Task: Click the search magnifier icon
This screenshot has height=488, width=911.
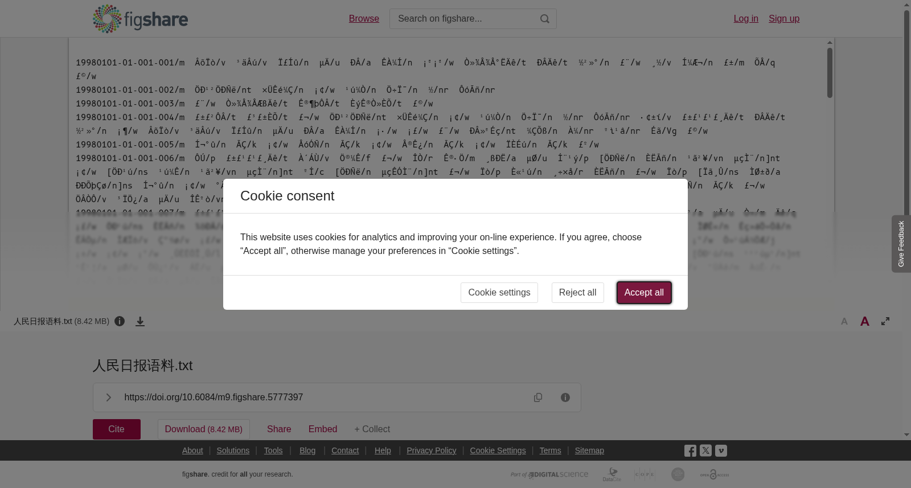Action: coord(545,19)
